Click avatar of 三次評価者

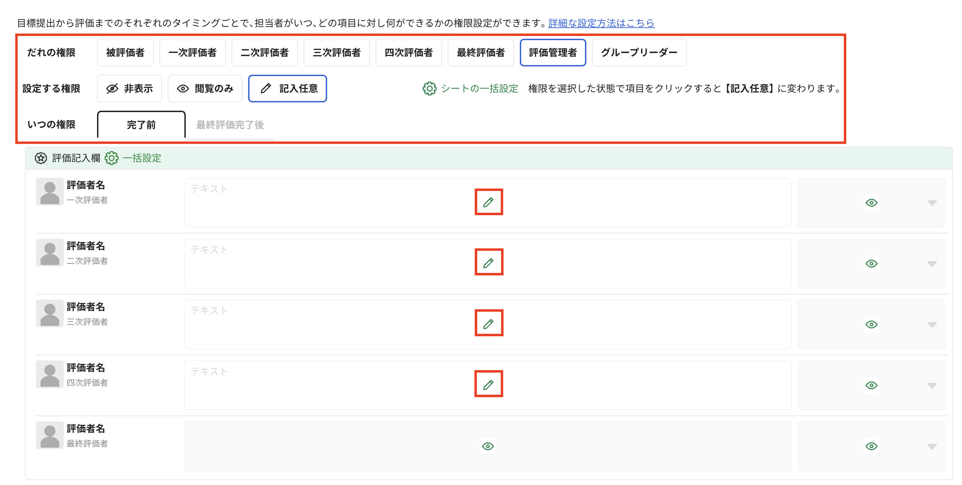tap(50, 313)
